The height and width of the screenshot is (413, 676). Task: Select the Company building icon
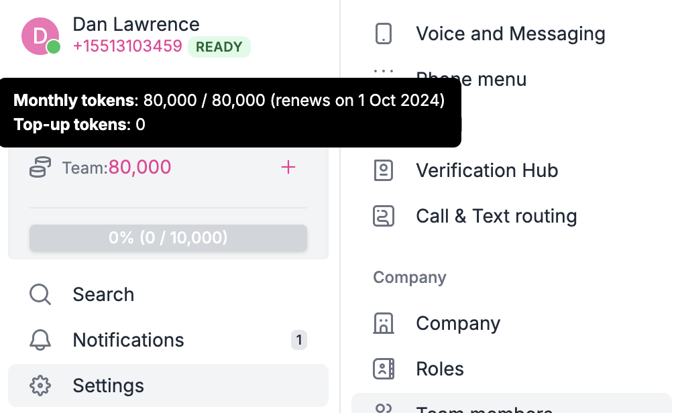383,323
